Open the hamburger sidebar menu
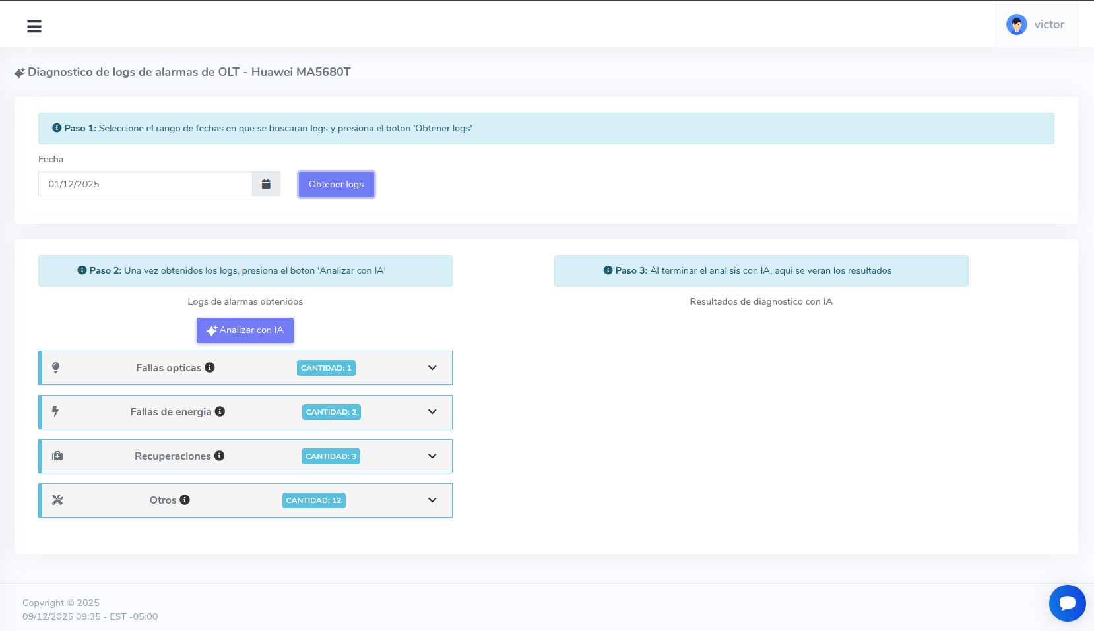 [x=34, y=26]
